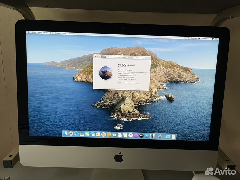The width and height of the screenshot is (240, 180).
Task: Switch to the Мониторы tab
Action: pyautogui.click(x=110, y=57)
